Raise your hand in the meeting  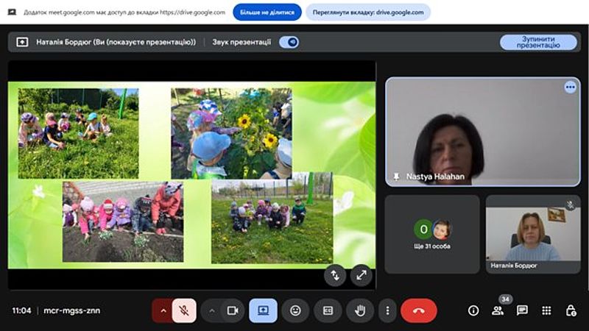(x=360, y=310)
